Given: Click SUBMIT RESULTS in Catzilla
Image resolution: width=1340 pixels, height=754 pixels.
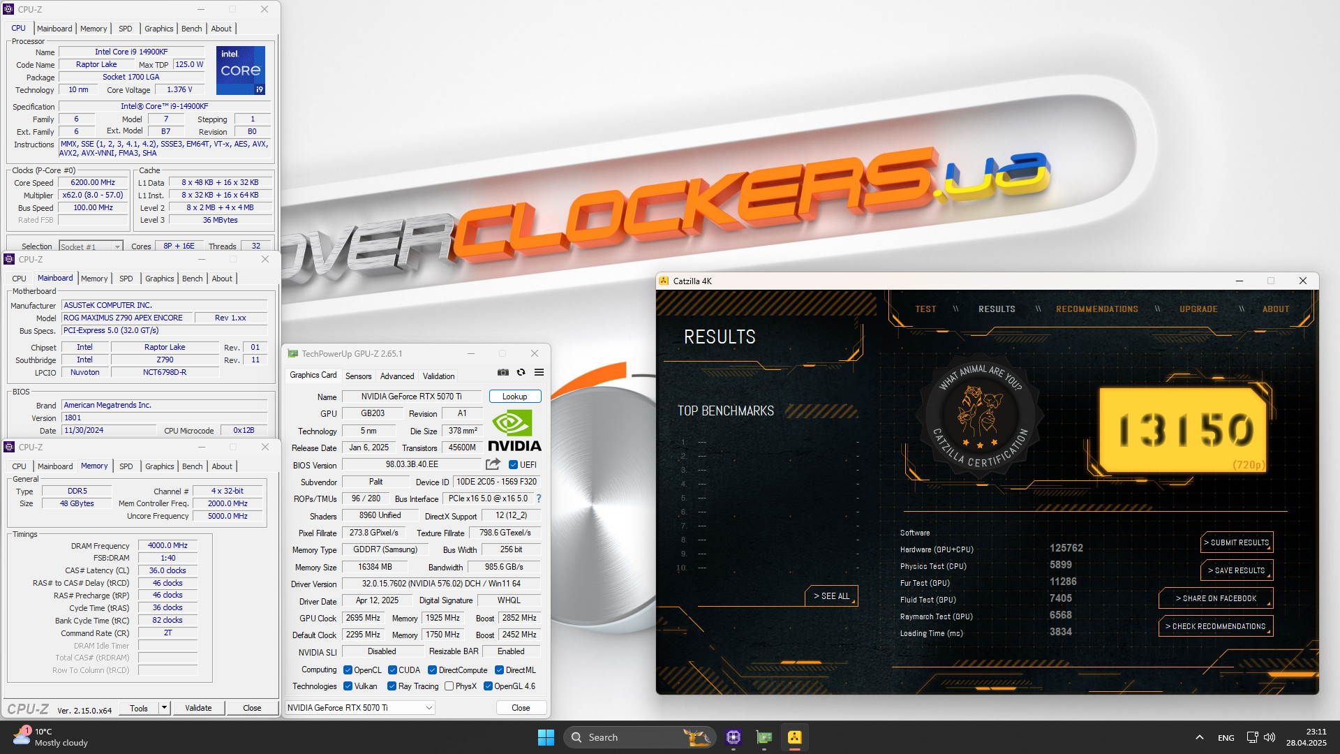Looking at the screenshot, I should pos(1236,542).
